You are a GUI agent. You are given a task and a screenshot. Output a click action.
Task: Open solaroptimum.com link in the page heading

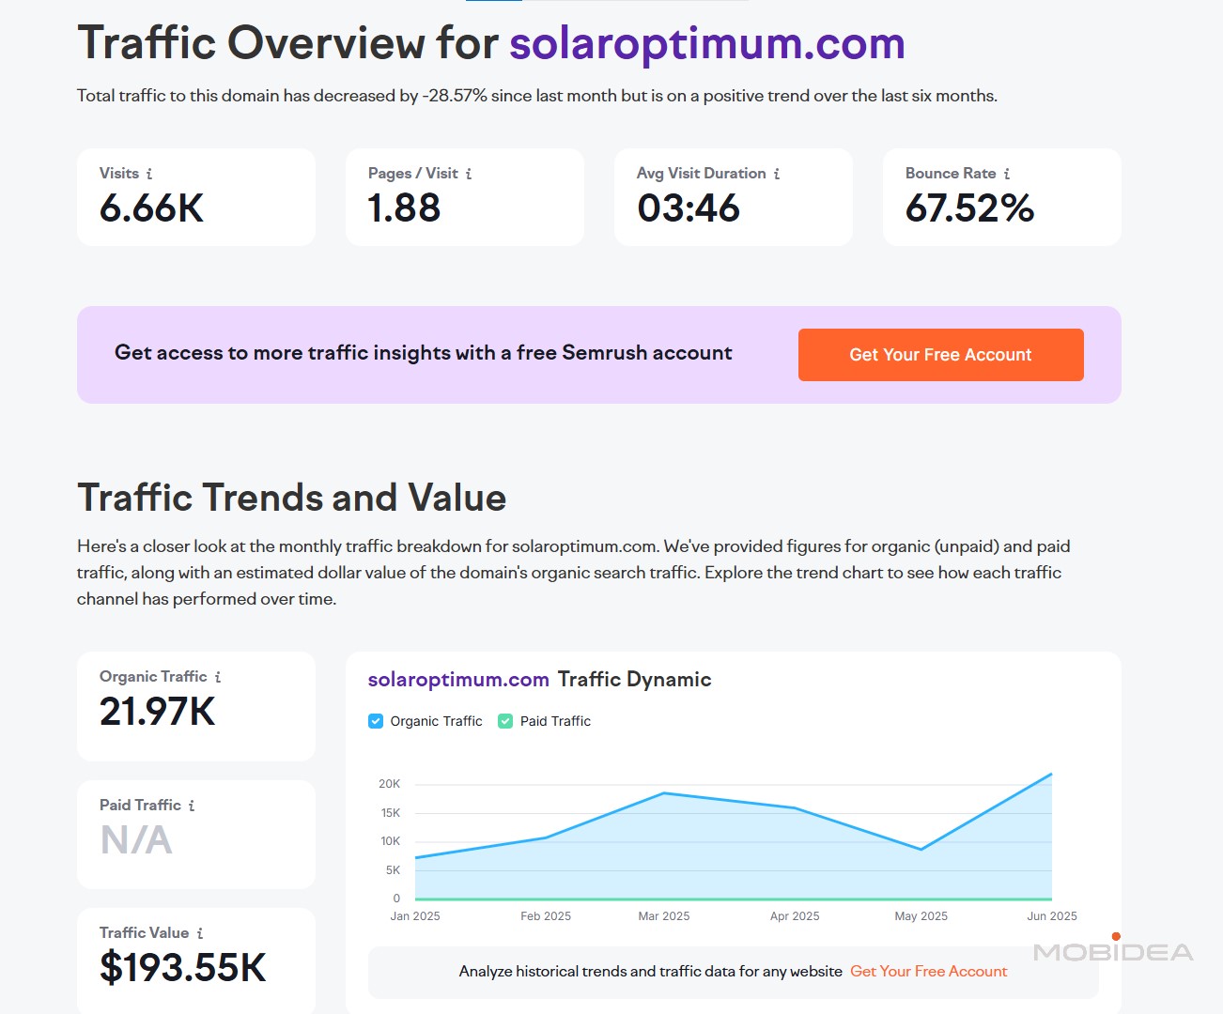pyautogui.click(x=707, y=43)
